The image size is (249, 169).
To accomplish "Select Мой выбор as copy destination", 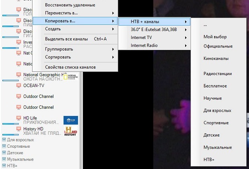I will pos(215,37).
